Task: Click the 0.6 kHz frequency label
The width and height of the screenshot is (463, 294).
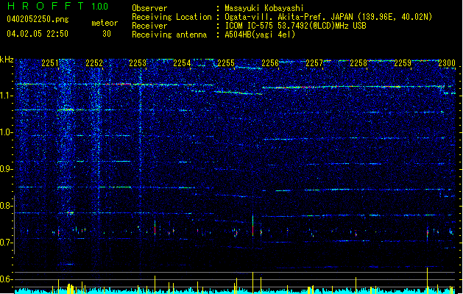Action: point(6,279)
